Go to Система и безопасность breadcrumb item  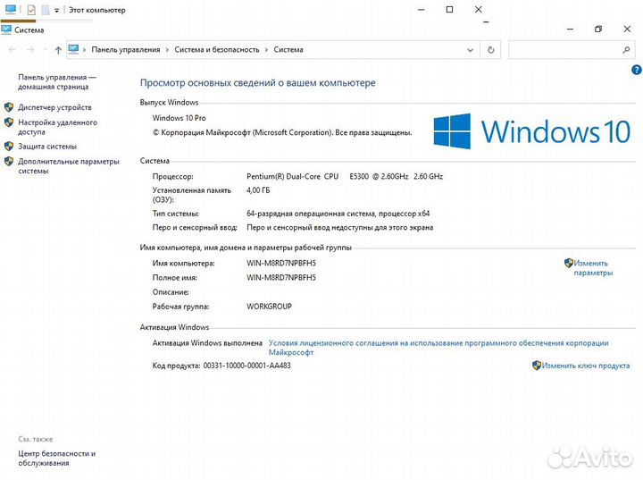(x=216, y=50)
